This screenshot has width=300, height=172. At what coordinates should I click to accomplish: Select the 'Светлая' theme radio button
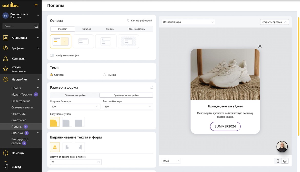point(52,75)
